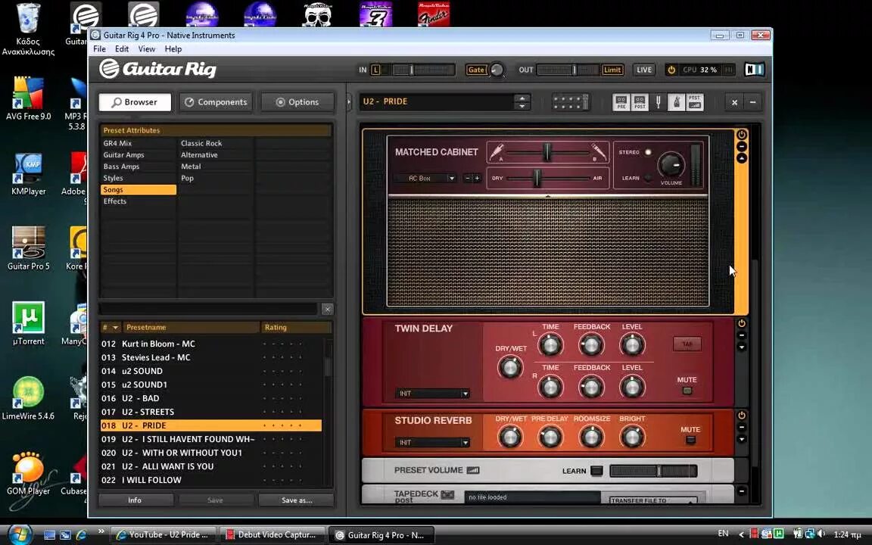This screenshot has height=545, width=872.
Task: Step to previous preset with up arrow
Action: (x=522, y=98)
